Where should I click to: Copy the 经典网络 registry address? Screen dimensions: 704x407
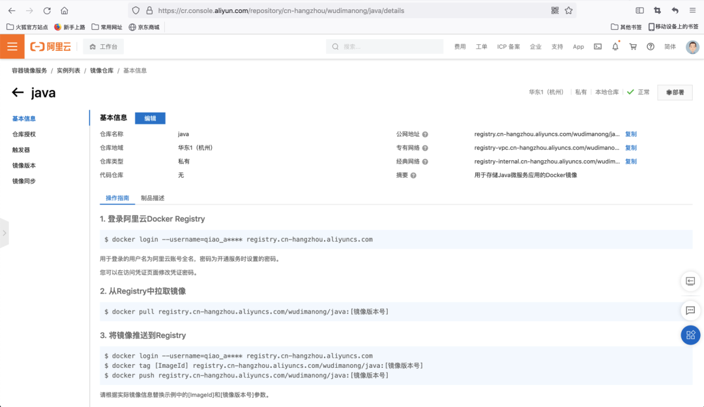point(631,161)
